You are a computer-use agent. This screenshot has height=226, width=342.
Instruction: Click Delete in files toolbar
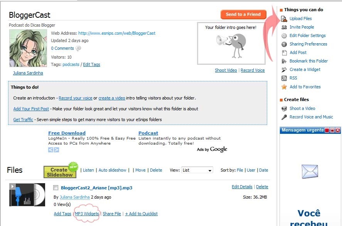click(x=156, y=170)
